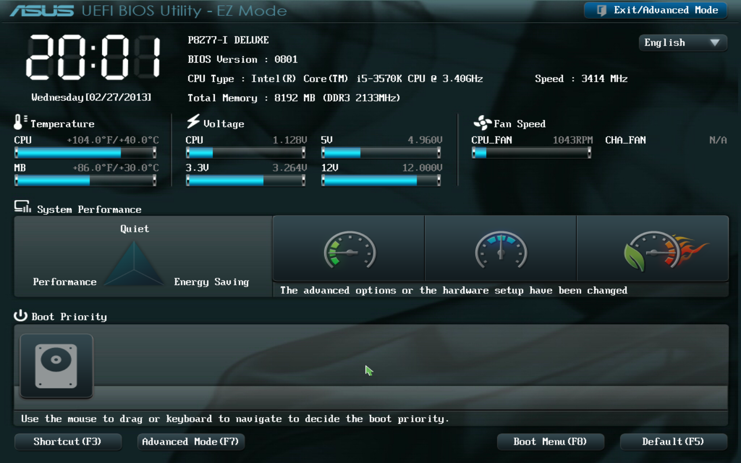Click the CPU voltage bar
This screenshot has height=463, width=741.
[246, 153]
